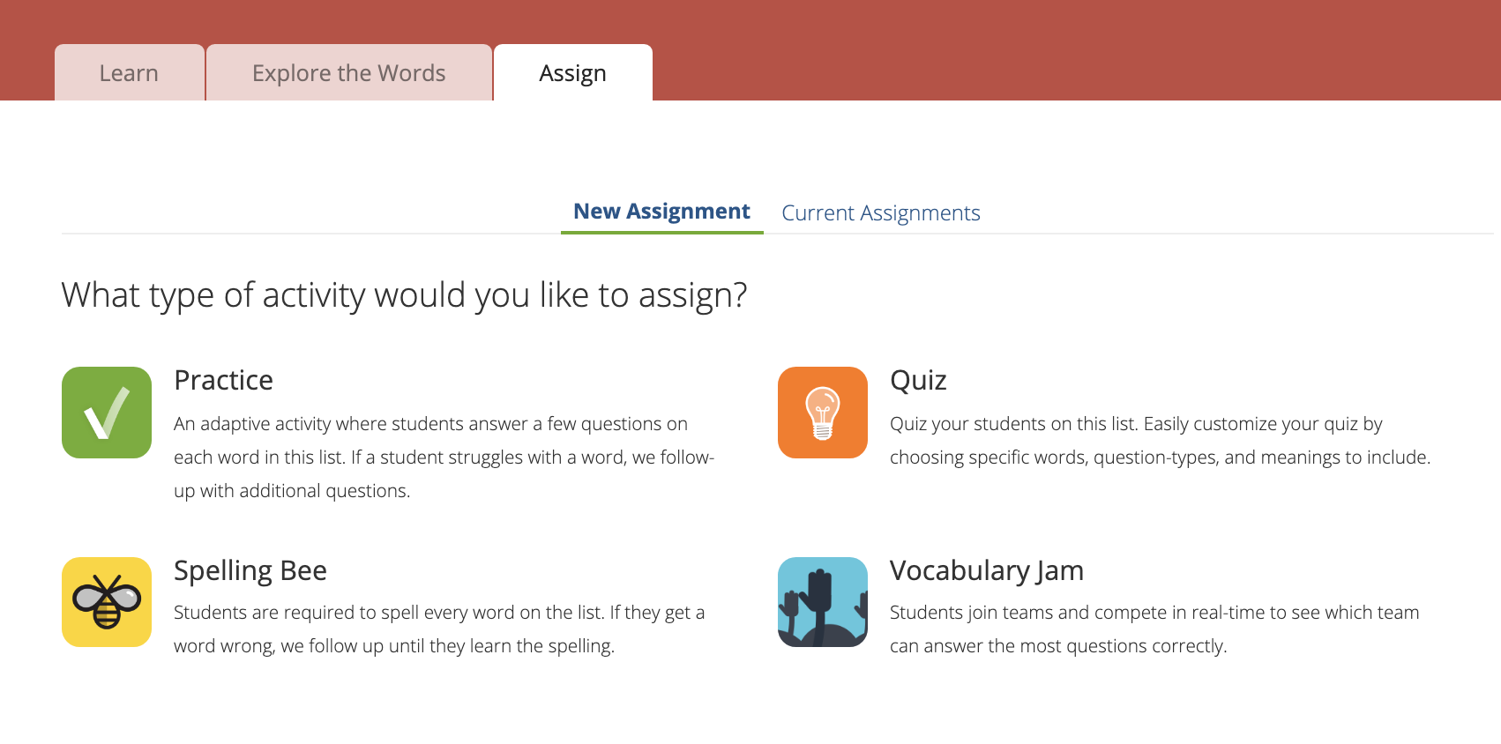Click the Practice activity title
The width and height of the screenshot is (1501, 744).
coord(223,380)
